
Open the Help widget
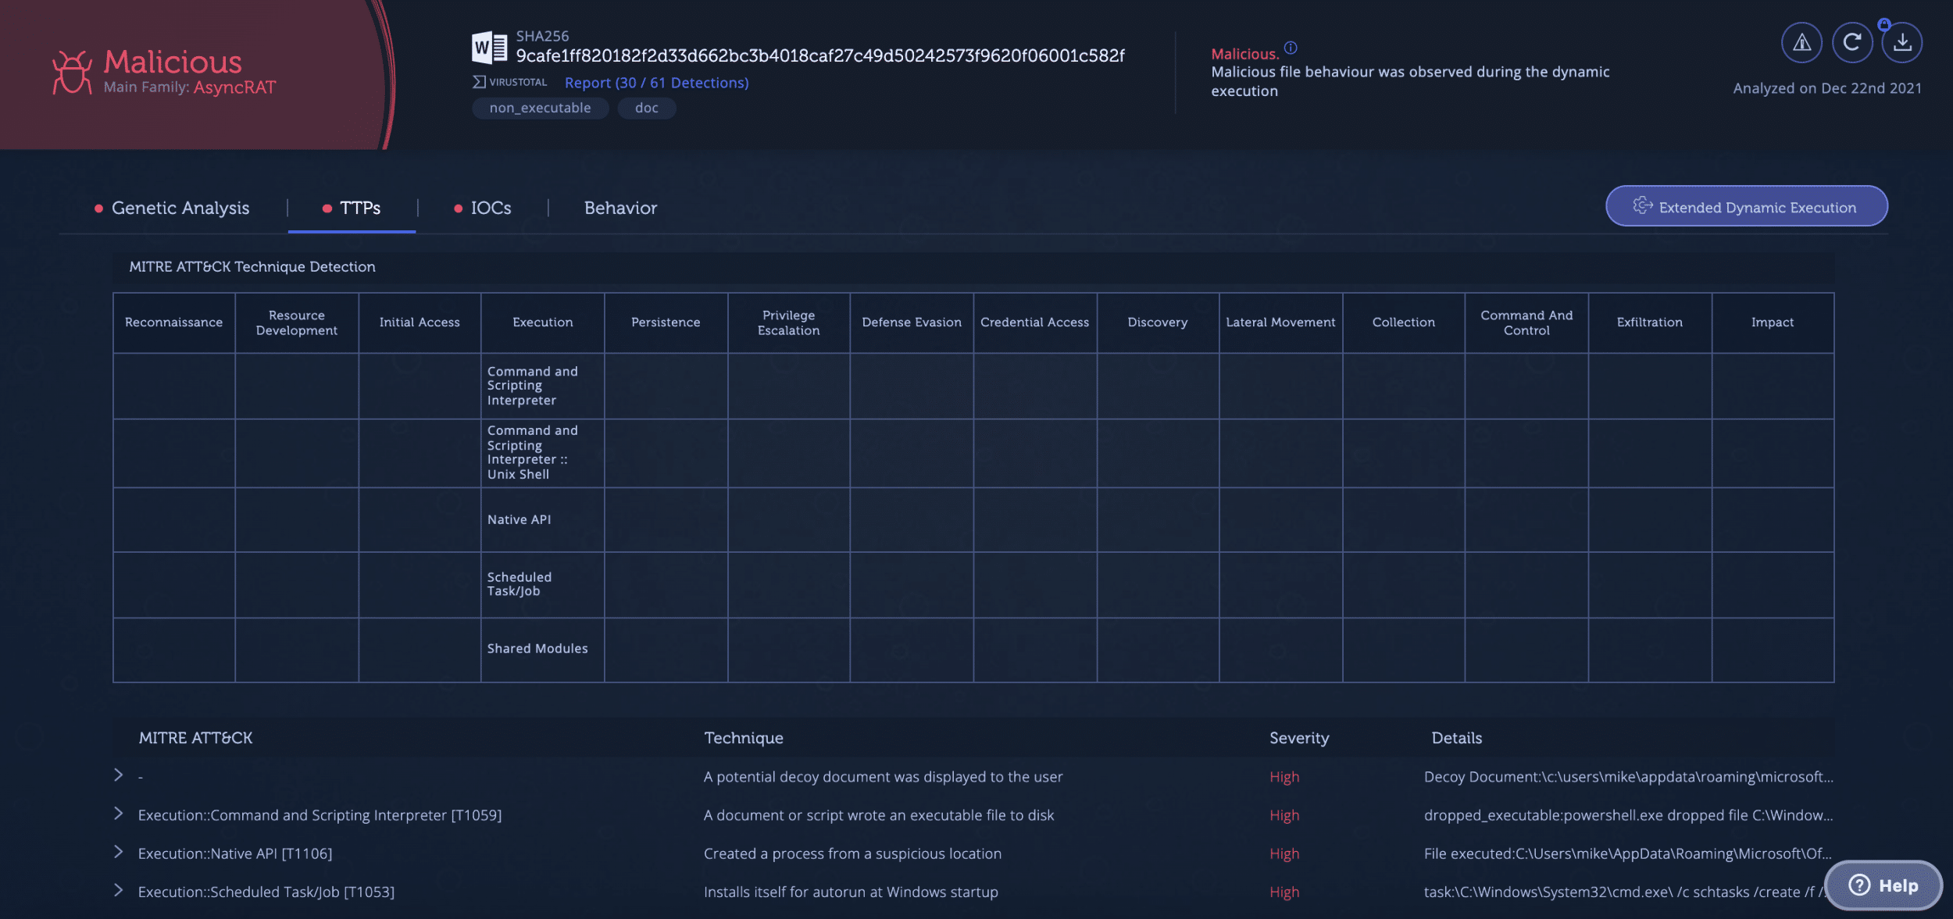tap(1883, 885)
